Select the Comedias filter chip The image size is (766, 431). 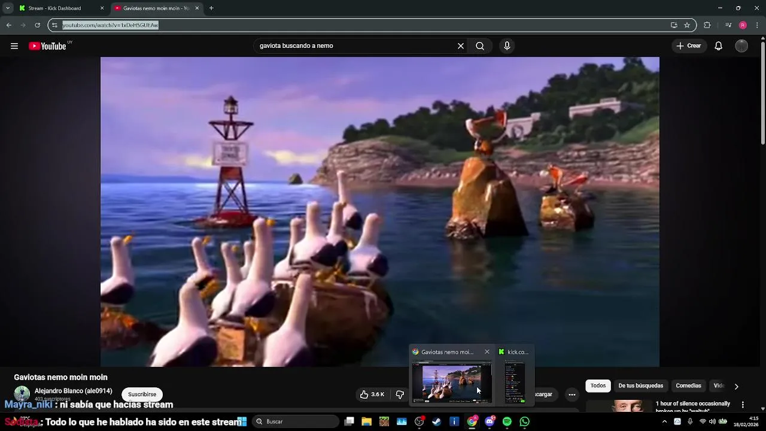pyautogui.click(x=688, y=386)
